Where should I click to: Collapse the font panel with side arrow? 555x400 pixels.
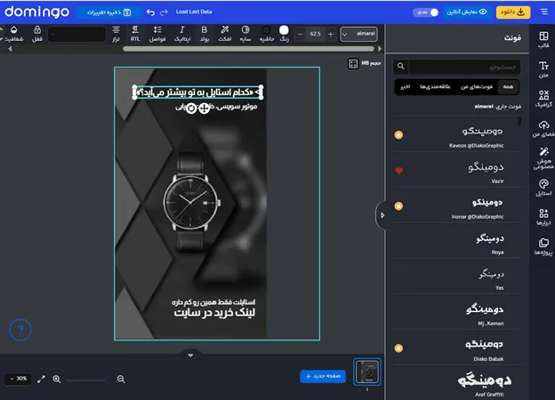point(382,215)
